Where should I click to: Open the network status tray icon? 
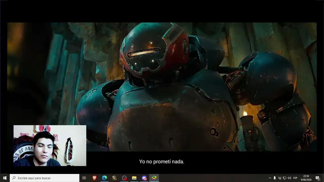point(285,178)
